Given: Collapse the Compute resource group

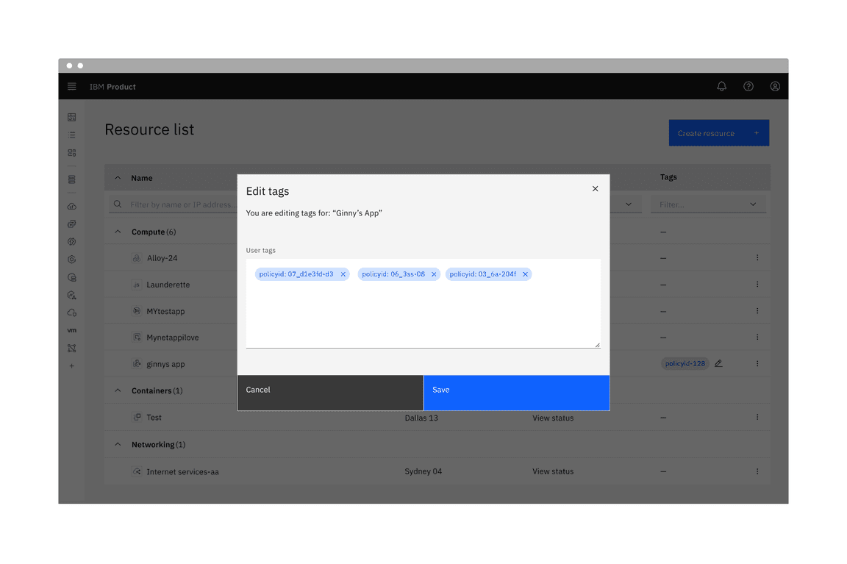Looking at the screenshot, I should click(x=118, y=231).
